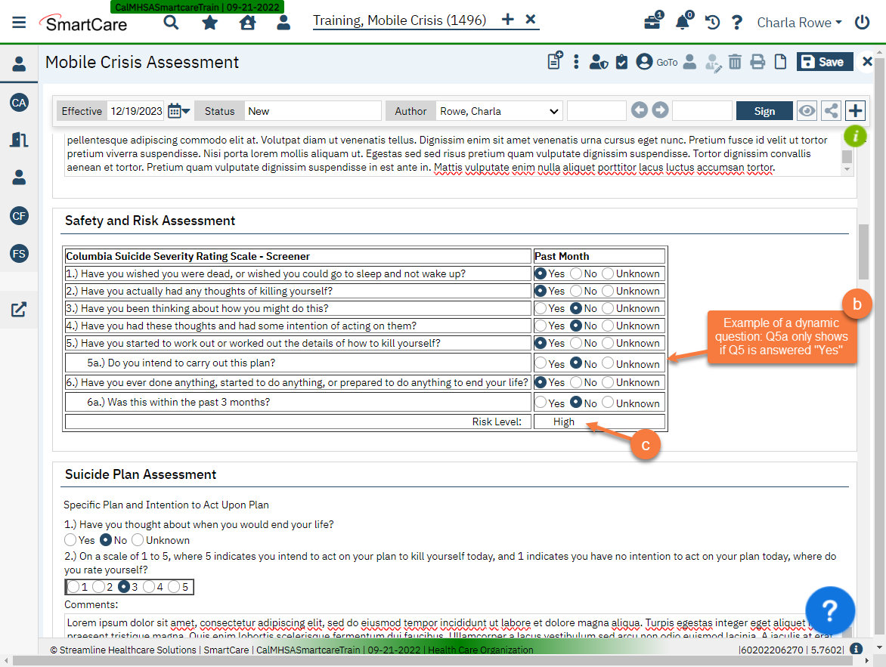Screen dimensions: 886x667
Task: Open the client flags CF sidebar icon
Action: tap(19, 215)
